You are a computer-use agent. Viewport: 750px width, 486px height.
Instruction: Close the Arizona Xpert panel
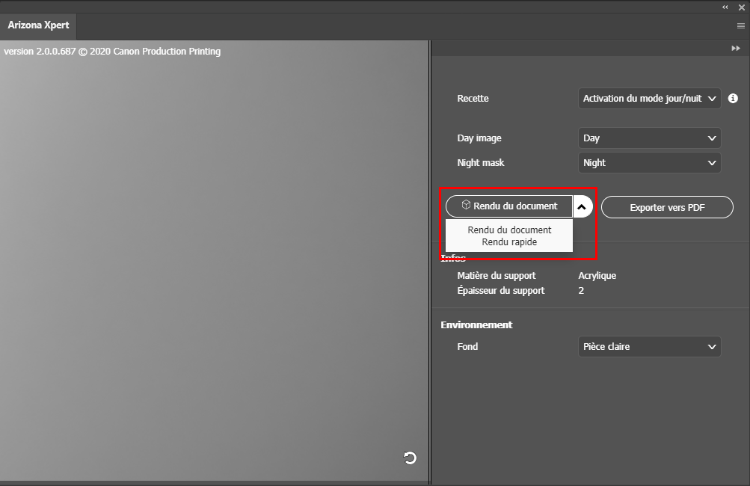click(x=741, y=7)
